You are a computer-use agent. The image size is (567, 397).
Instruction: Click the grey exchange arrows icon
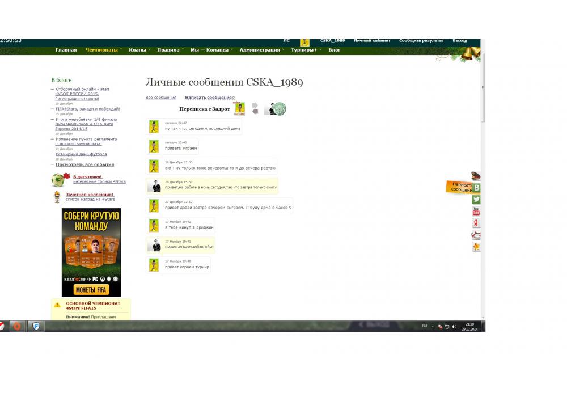255,108
